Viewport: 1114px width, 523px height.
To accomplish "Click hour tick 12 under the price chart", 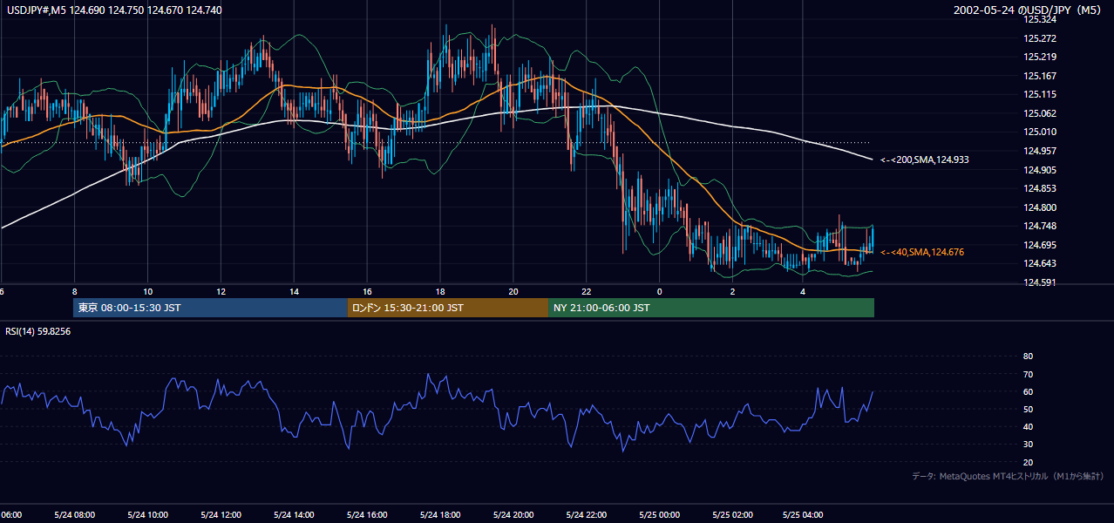I will point(221,291).
